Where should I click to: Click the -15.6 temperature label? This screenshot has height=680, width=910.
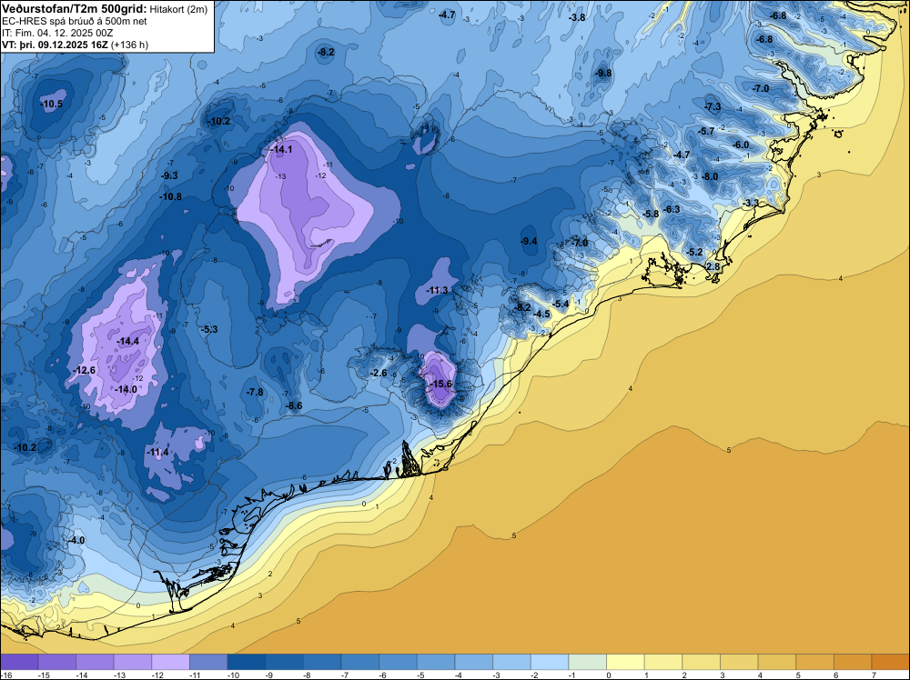click(x=440, y=384)
